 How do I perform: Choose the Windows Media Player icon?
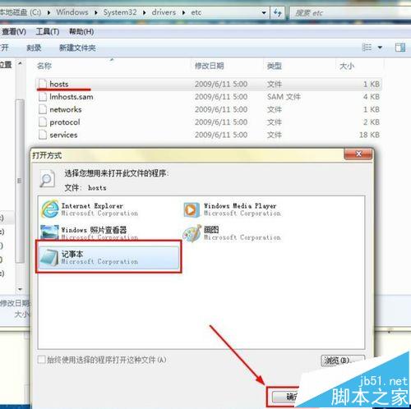192,209
